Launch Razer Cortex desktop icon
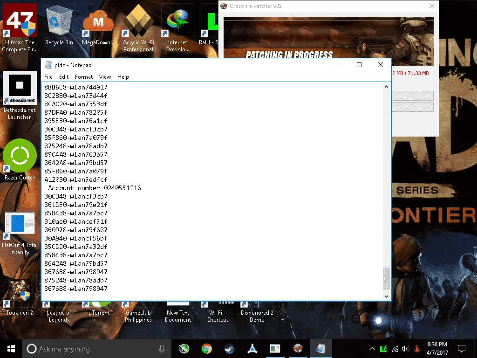This screenshot has height=358, width=477. click(20, 159)
